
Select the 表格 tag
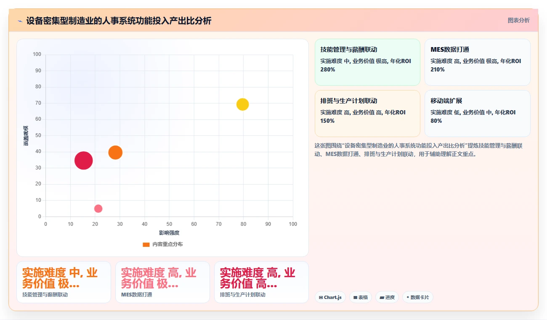click(361, 297)
